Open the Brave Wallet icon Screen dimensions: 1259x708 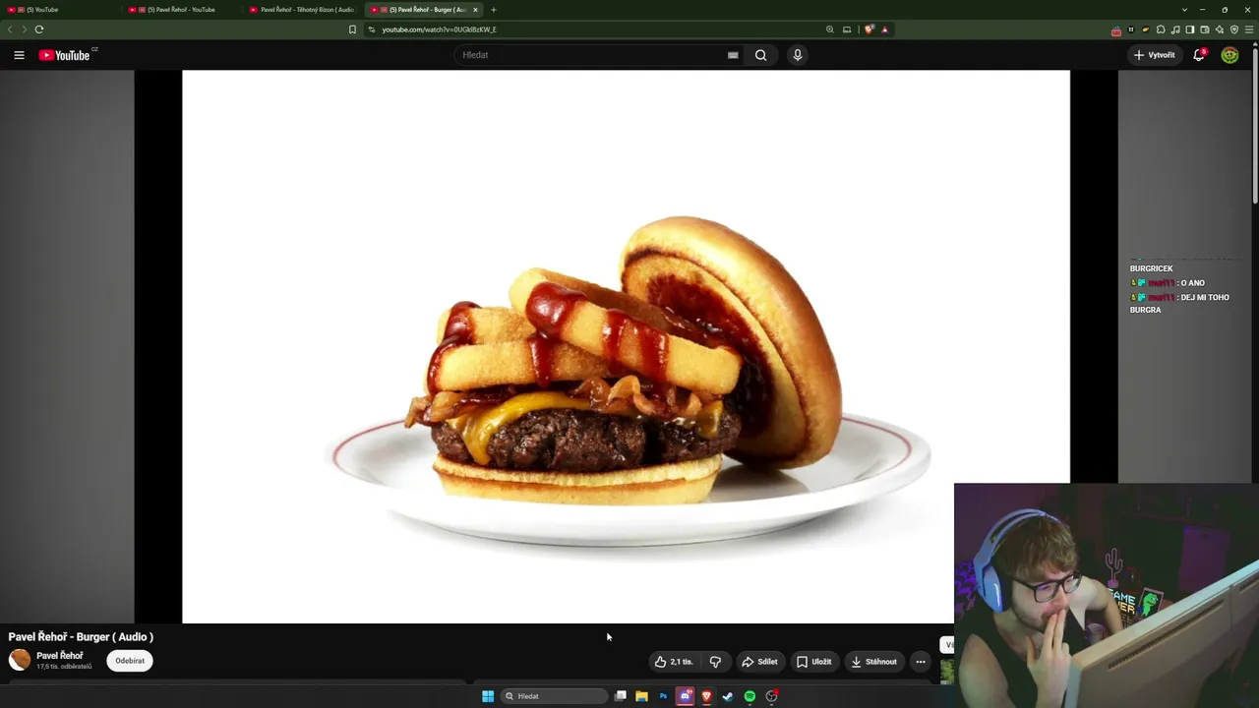(x=1205, y=29)
